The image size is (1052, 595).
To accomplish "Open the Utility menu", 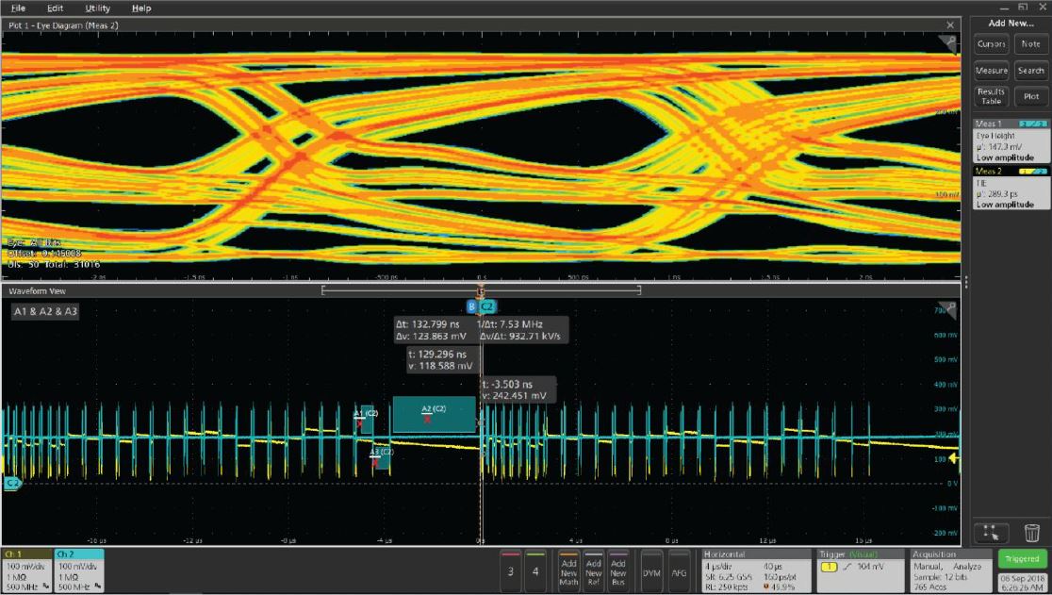I will click(x=97, y=8).
